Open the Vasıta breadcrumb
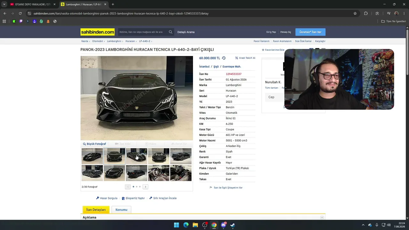 click(x=85, y=41)
